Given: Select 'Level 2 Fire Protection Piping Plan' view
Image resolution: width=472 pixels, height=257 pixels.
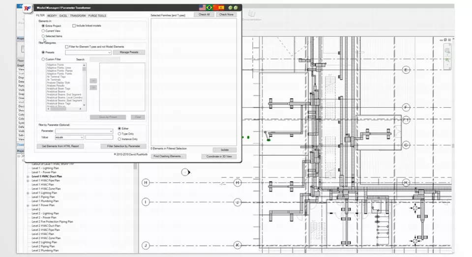Looking at the screenshot, I should point(53,222).
